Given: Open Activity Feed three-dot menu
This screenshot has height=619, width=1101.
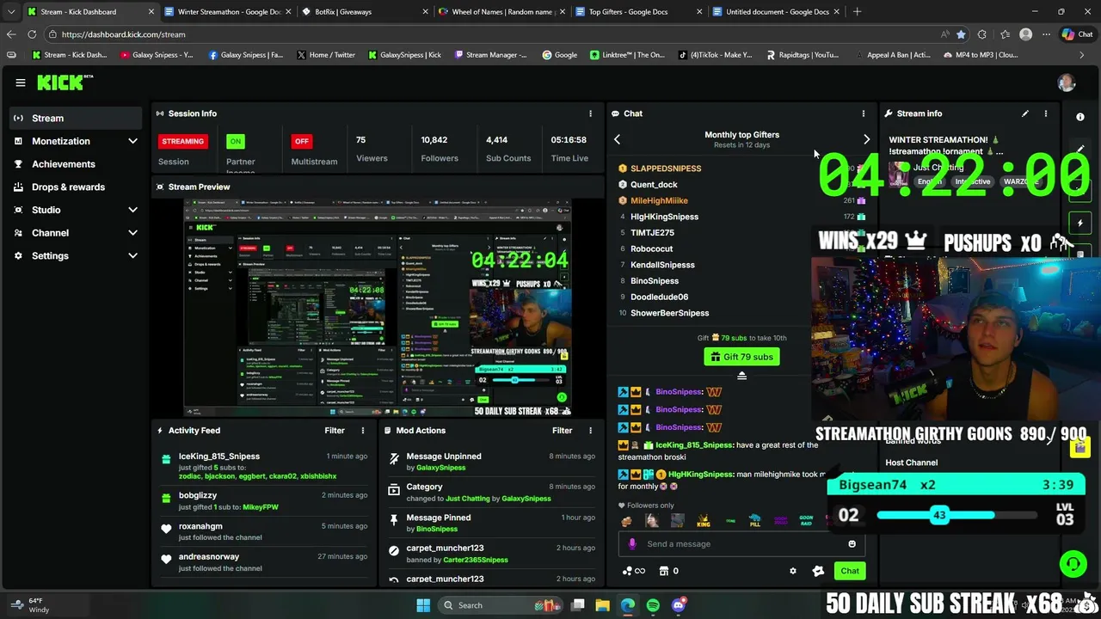Looking at the screenshot, I should 362,431.
